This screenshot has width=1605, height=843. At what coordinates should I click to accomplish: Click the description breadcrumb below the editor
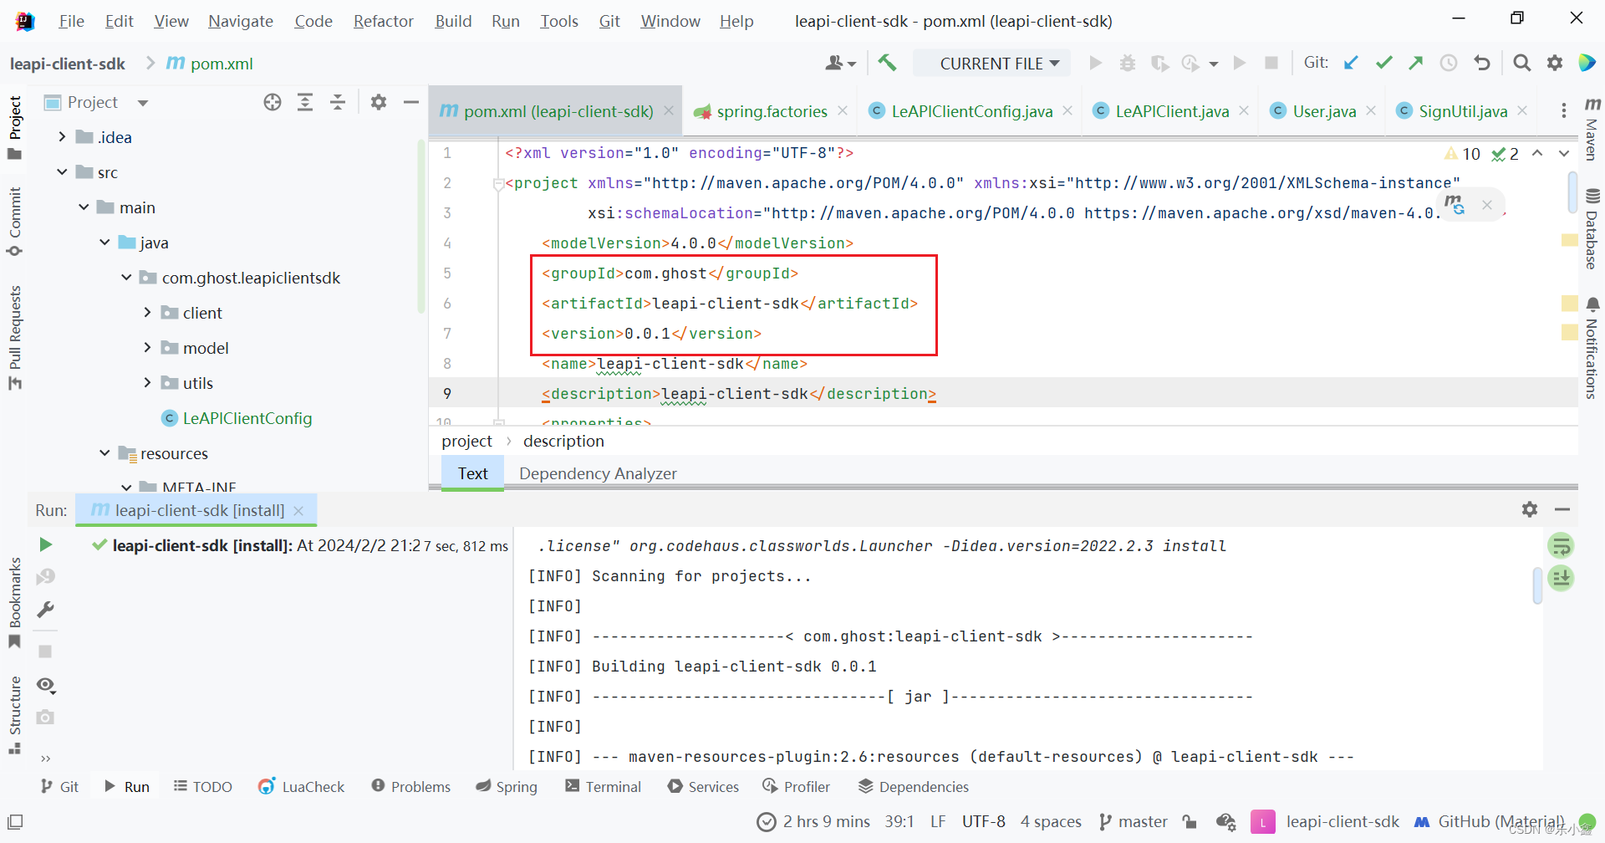pyautogui.click(x=563, y=441)
